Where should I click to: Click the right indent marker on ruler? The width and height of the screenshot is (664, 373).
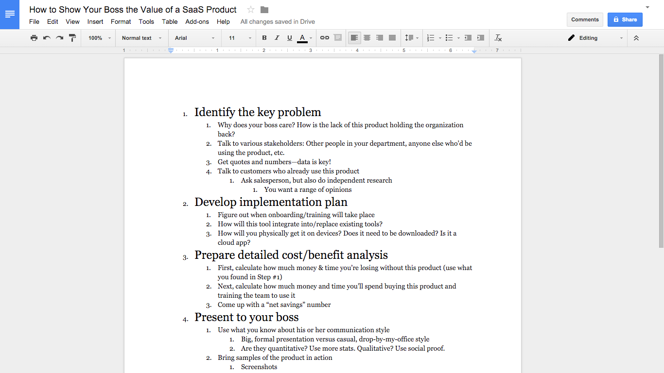click(x=474, y=51)
